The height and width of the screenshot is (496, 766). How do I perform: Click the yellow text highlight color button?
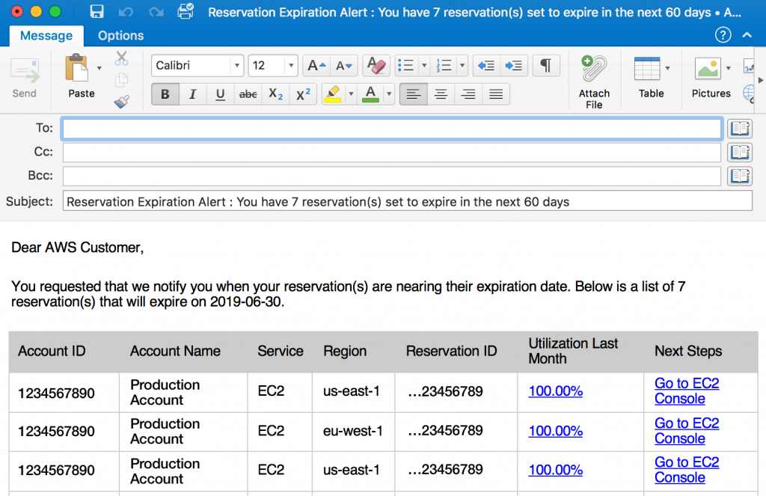pyautogui.click(x=333, y=94)
